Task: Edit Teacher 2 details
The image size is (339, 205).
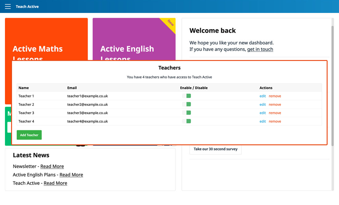Action: tap(263, 104)
